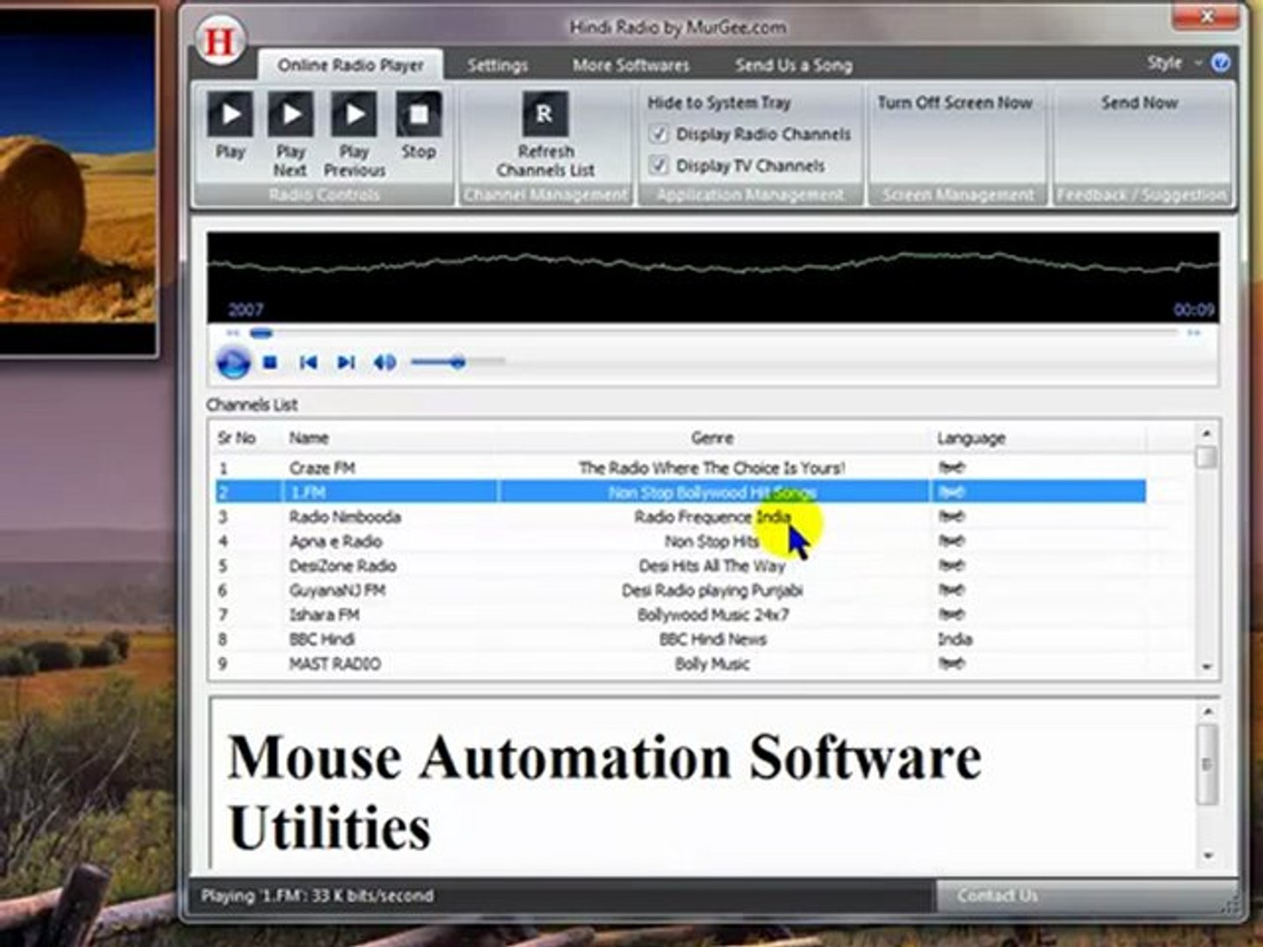Click the 'India' language cell of BBC Hindi
The image size is (1263, 947).
954,639
